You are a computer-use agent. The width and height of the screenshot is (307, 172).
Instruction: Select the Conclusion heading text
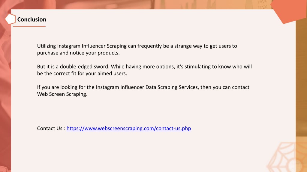(32, 19)
